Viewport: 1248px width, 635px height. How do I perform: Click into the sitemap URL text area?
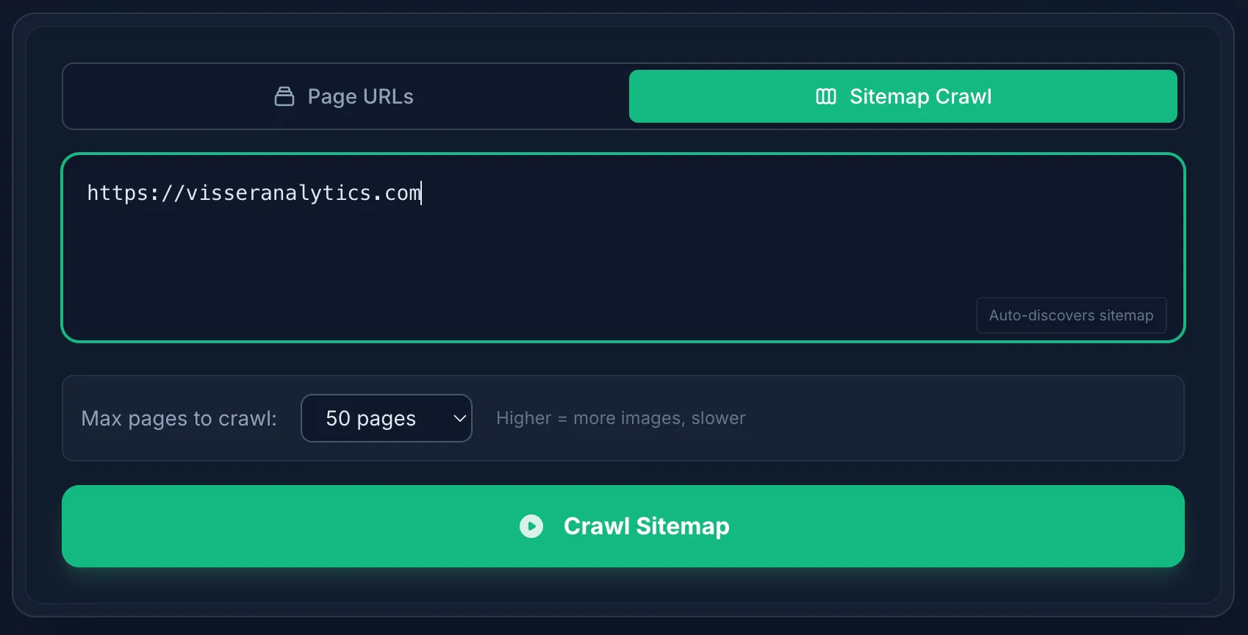623,248
